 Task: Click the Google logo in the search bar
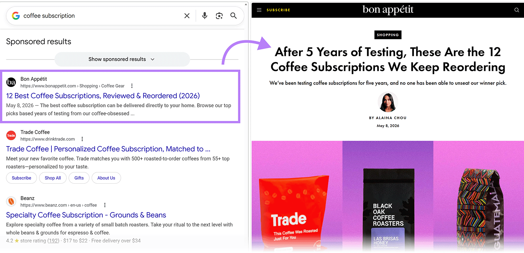coord(16,16)
